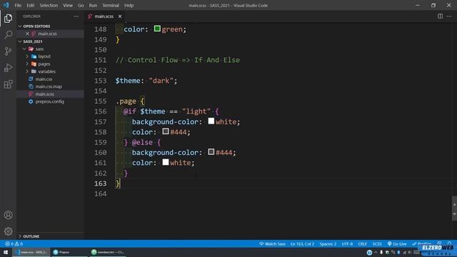Open the Search view in activity bar

pyautogui.click(x=8, y=35)
